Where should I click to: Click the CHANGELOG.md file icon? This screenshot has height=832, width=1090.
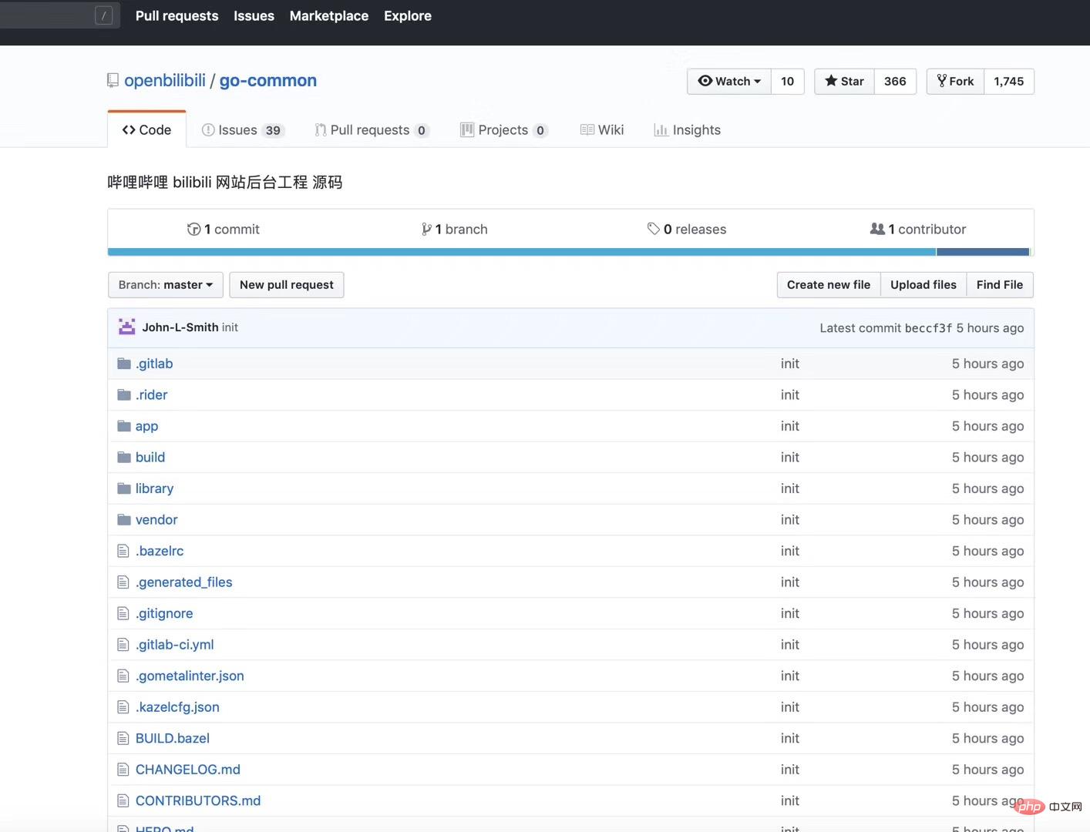click(123, 770)
